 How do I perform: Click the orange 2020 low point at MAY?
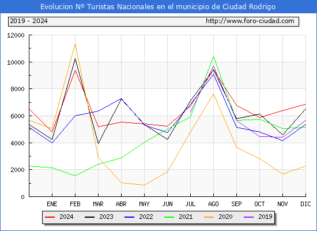(x=144, y=185)
